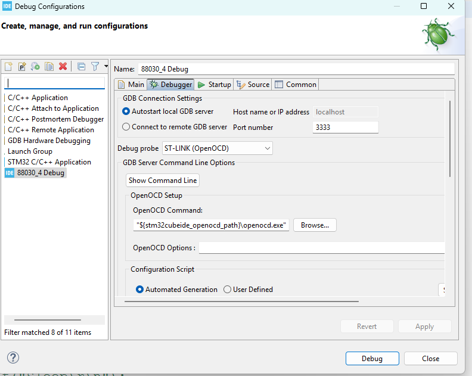The height and width of the screenshot is (376, 472).
Task: Expand the filter options dropdown arrow
Action: click(105, 66)
